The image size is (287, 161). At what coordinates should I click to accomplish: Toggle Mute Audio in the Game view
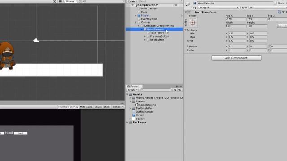tap(86, 107)
